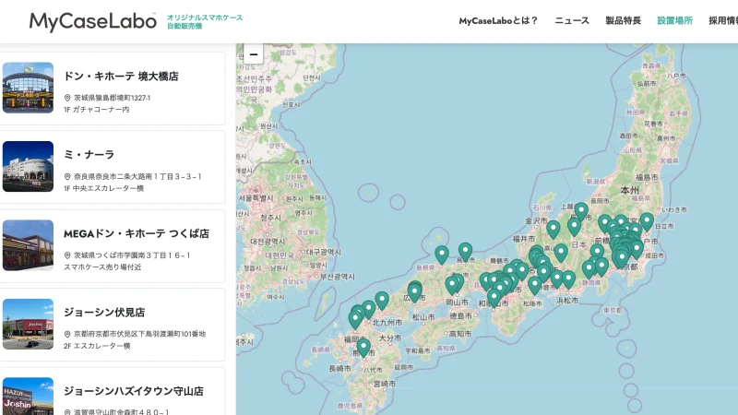738x415 pixels.
Task: Click the pin icon beside 茨城県つくば市学園南 address
Action: 67,255
